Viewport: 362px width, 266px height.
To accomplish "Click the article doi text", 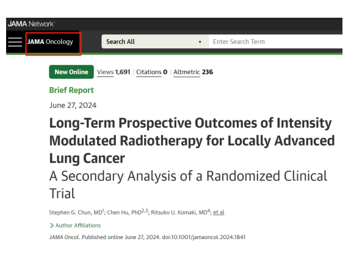I will click(204, 237).
